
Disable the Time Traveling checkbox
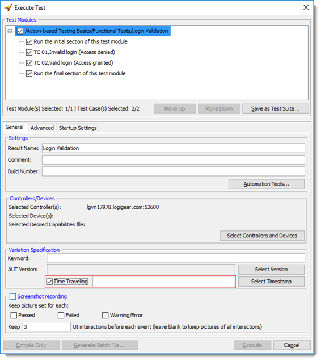pyautogui.click(x=49, y=282)
